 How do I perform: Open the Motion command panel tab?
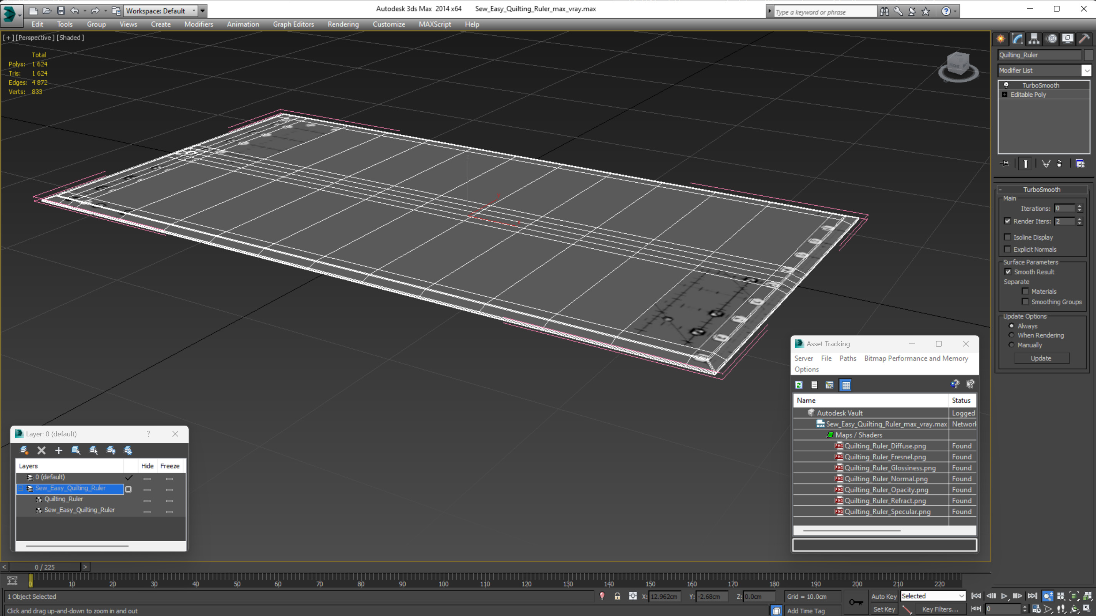pos(1052,39)
